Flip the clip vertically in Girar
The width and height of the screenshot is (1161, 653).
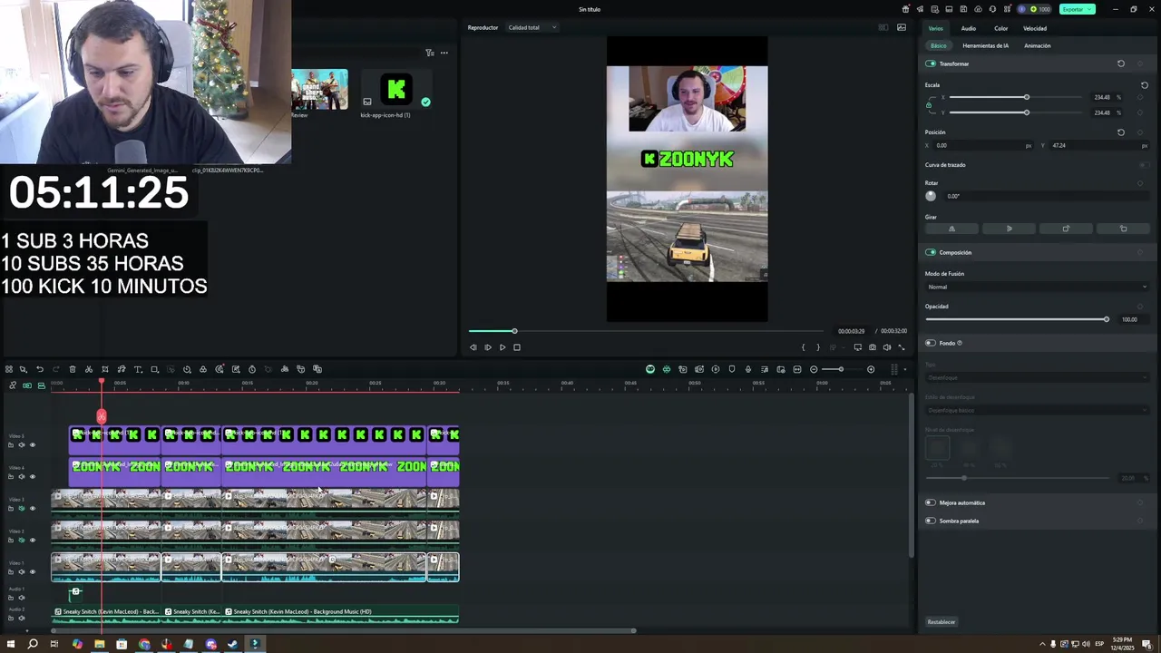[x=1009, y=229]
